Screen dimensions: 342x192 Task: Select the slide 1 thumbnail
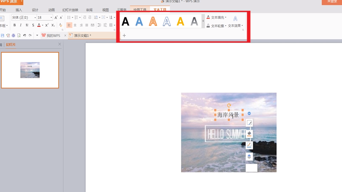(x=30, y=70)
